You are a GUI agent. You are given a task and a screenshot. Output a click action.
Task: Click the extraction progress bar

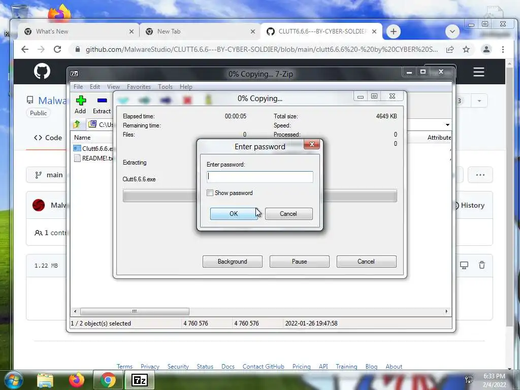pos(259,196)
